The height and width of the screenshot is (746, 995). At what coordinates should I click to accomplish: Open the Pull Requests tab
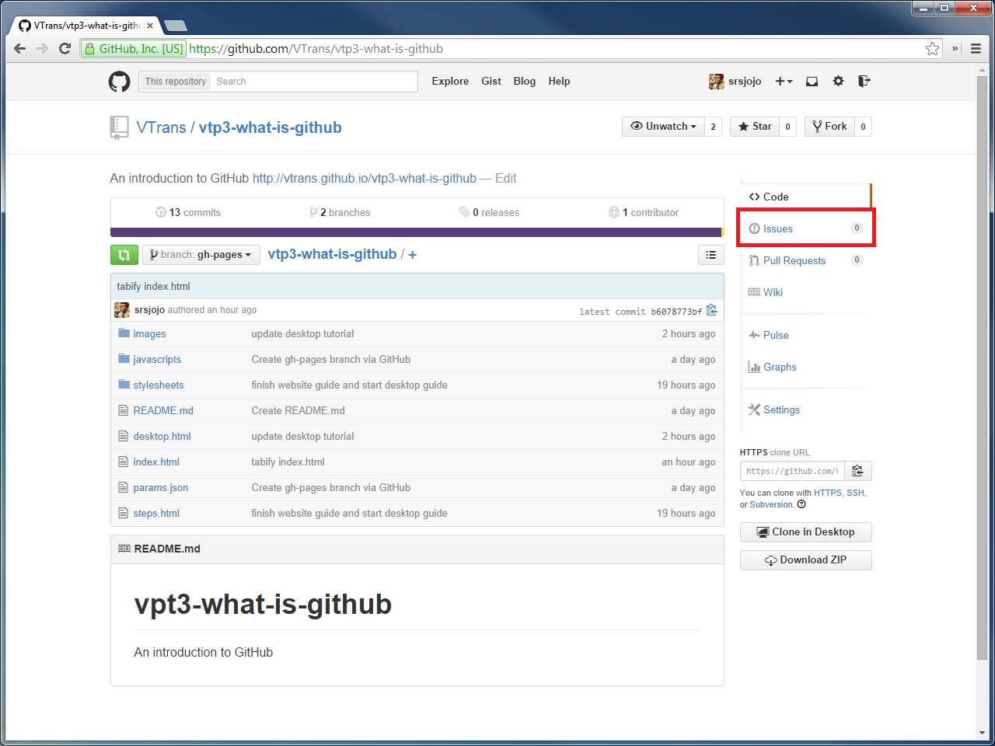(805, 260)
